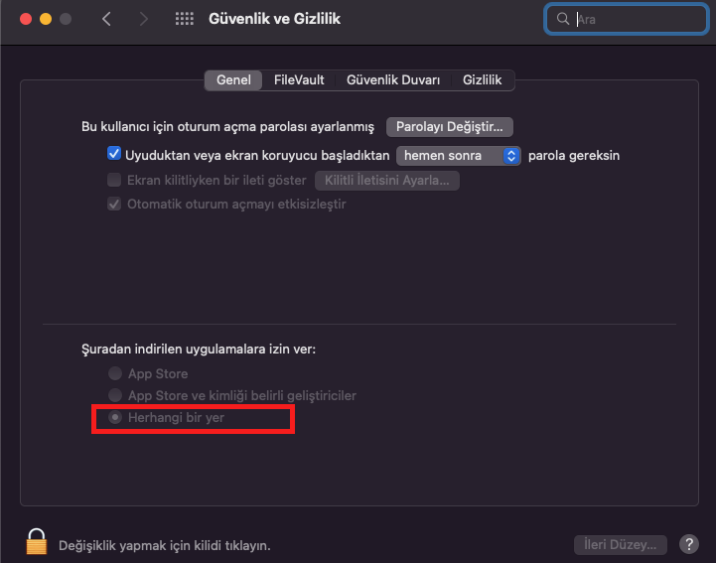The width and height of the screenshot is (716, 563).
Task: Click the 'İleri Düzey...' button
Action: click(620, 545)
